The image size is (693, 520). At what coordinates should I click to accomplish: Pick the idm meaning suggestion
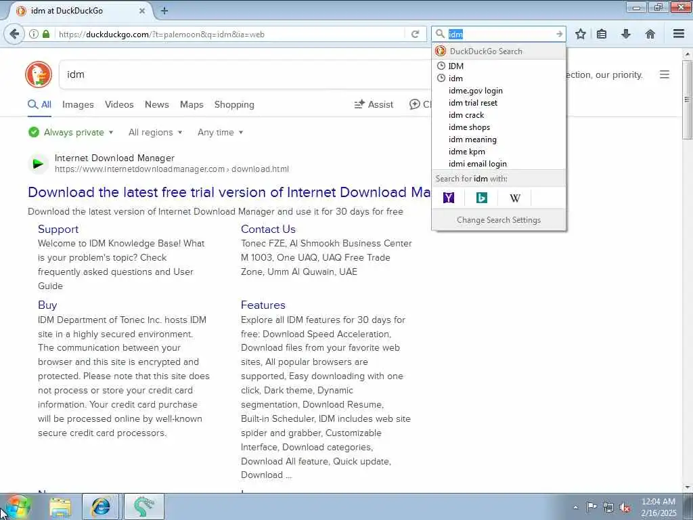click(499, 139)
